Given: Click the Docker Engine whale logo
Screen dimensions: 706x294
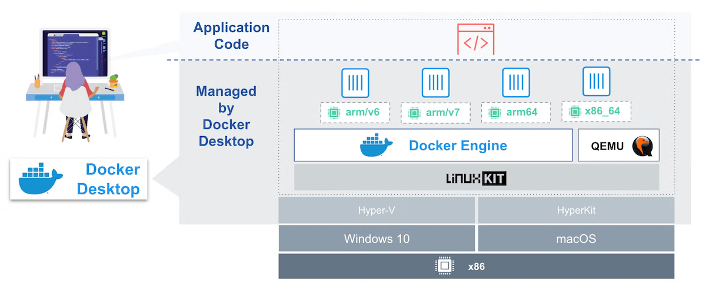Looking at the screenshot, I should [377, 146].
